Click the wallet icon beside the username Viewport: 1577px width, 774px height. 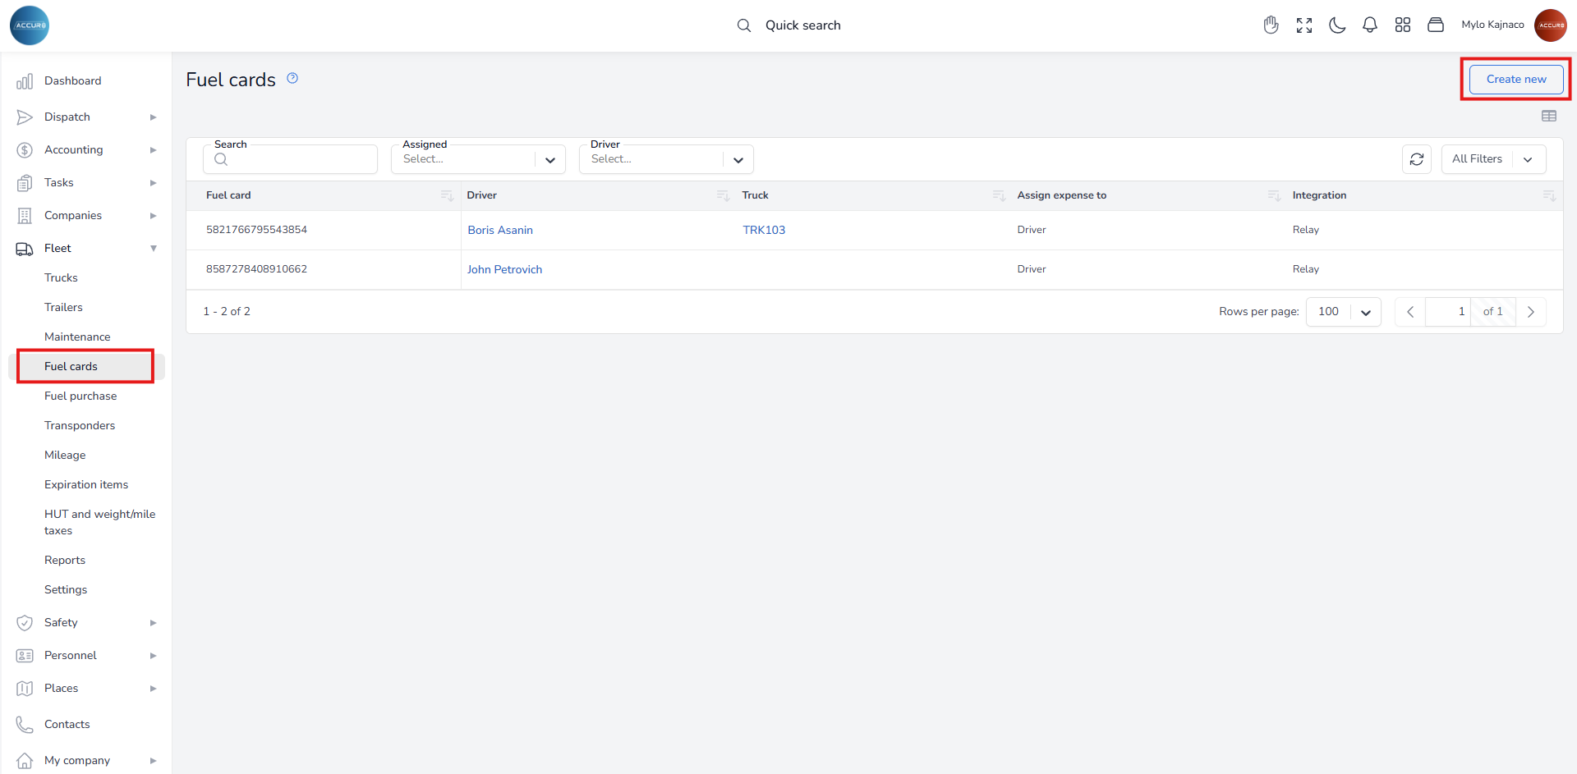point(1435,25)
